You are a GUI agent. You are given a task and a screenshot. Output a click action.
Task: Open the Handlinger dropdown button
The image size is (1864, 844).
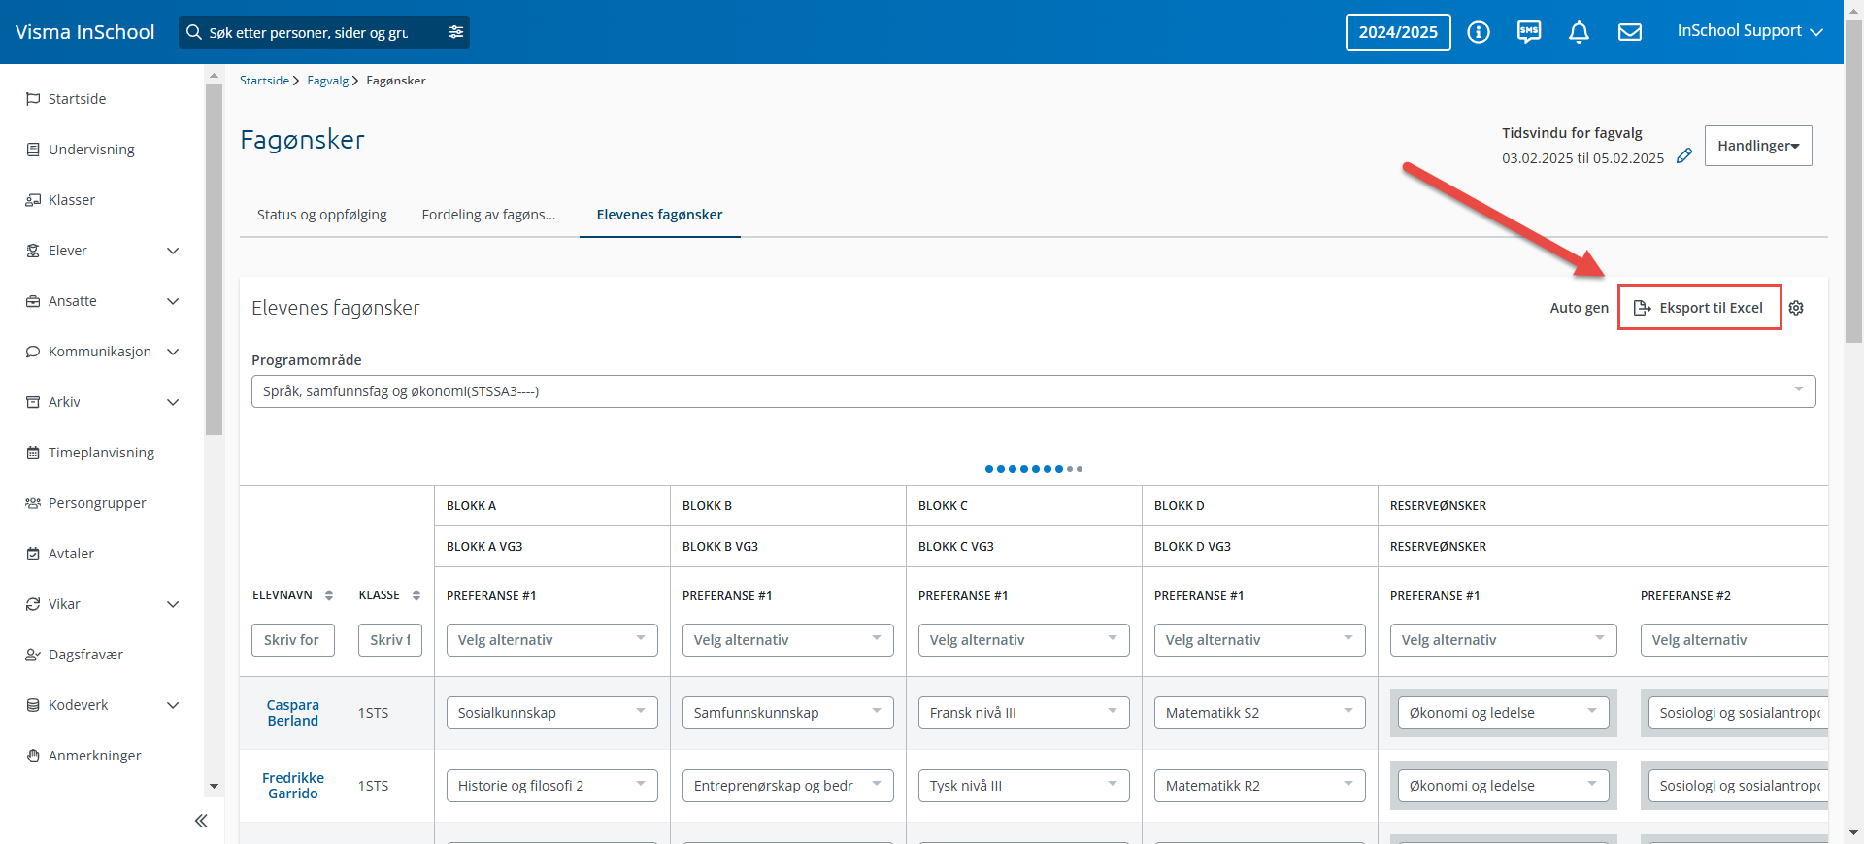click(1758, 146)
